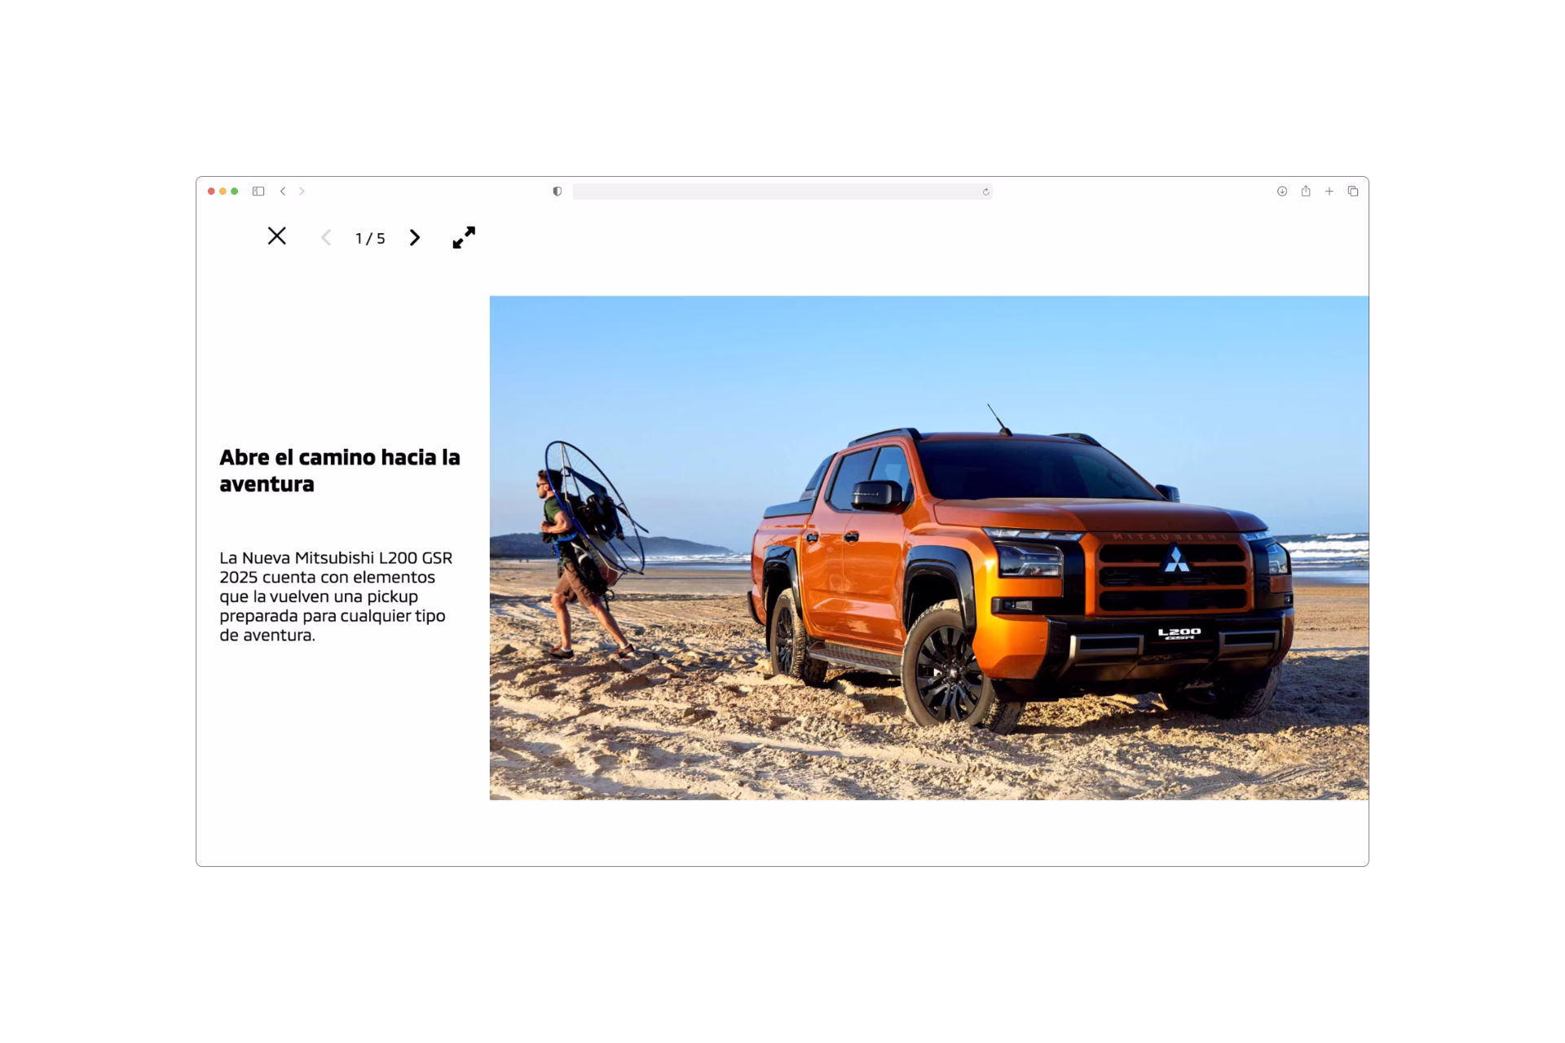Advance to the next gallery slide

(414, 238)
